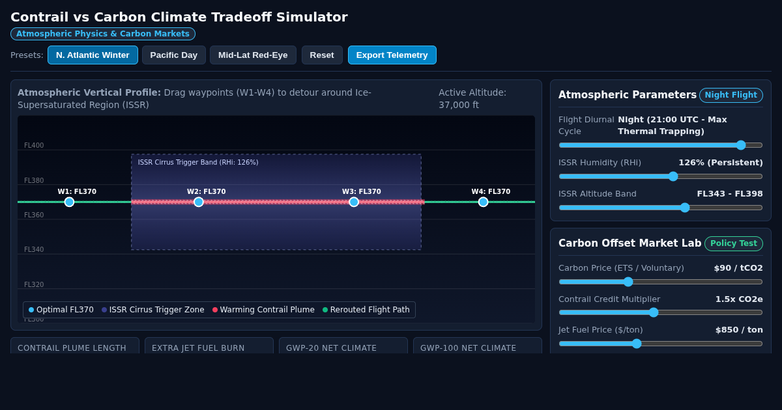Choose the Mid-Lat Red-Eye preset
This screenshot has width=782, height=410.
[x=253, y=55]
